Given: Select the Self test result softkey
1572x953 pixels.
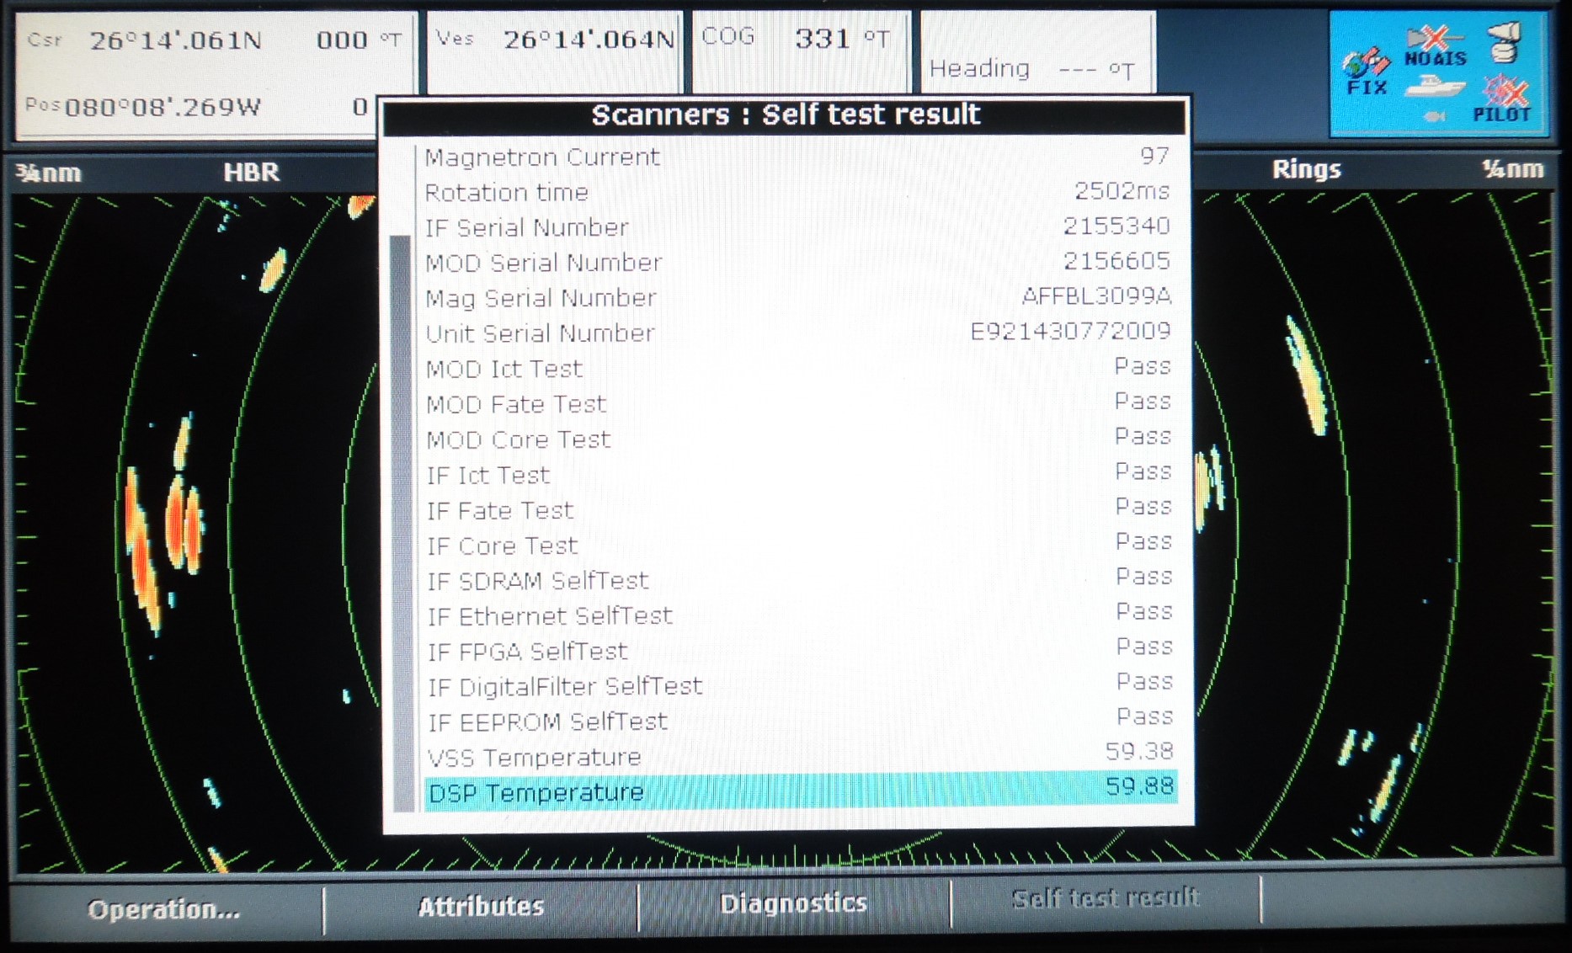Looking at the screenshot, I should coord(1105,899).
